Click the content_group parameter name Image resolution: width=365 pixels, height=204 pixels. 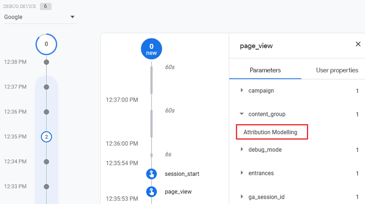tap(267, 114)
